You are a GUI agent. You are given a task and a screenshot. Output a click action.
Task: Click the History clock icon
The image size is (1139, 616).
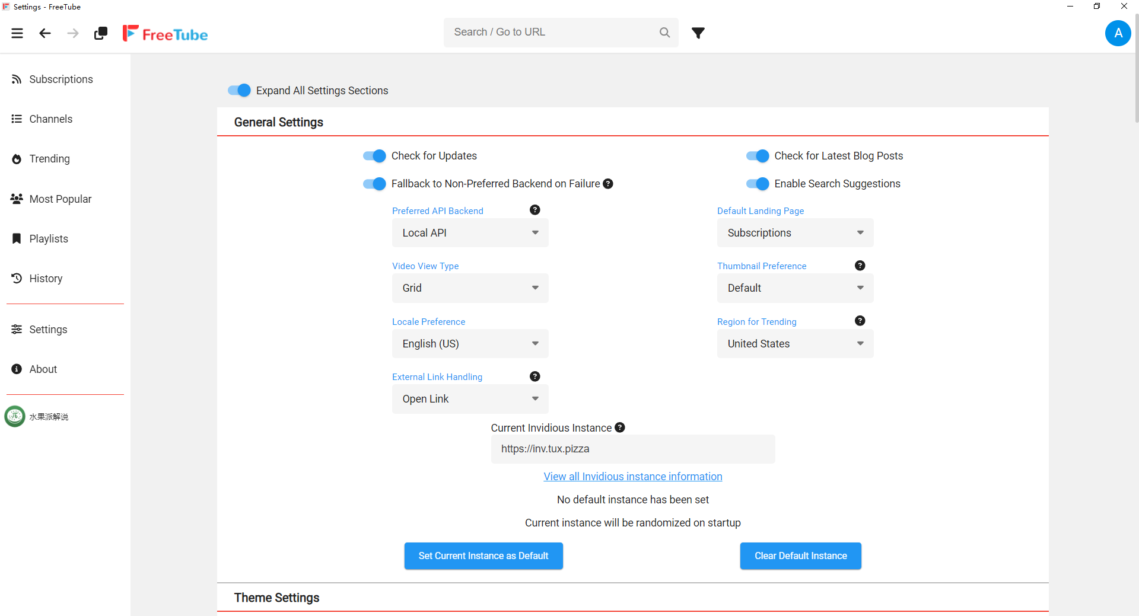point(17,278)
